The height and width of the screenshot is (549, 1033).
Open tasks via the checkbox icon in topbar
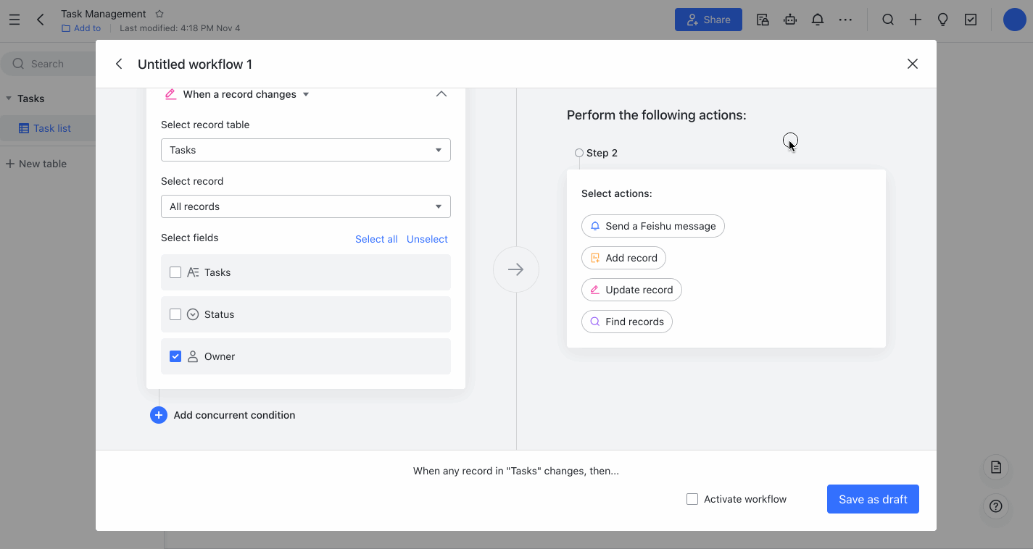click(x=970, y=20)
